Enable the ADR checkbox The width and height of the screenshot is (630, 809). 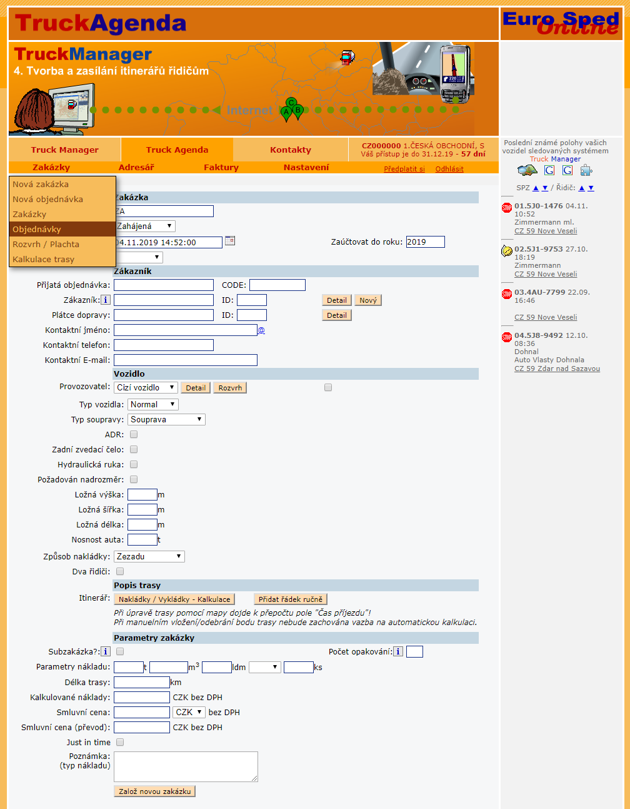[x=134, y=435]
